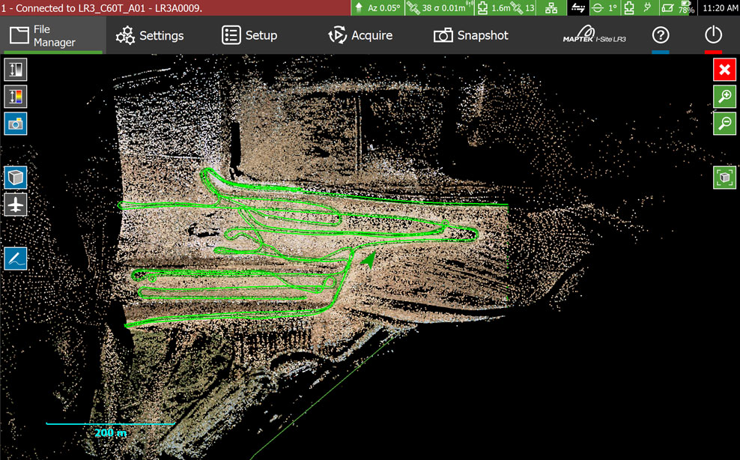Open the network connection status icon
The height and width of the screenshot is (460, 740).
coord(551,7)
